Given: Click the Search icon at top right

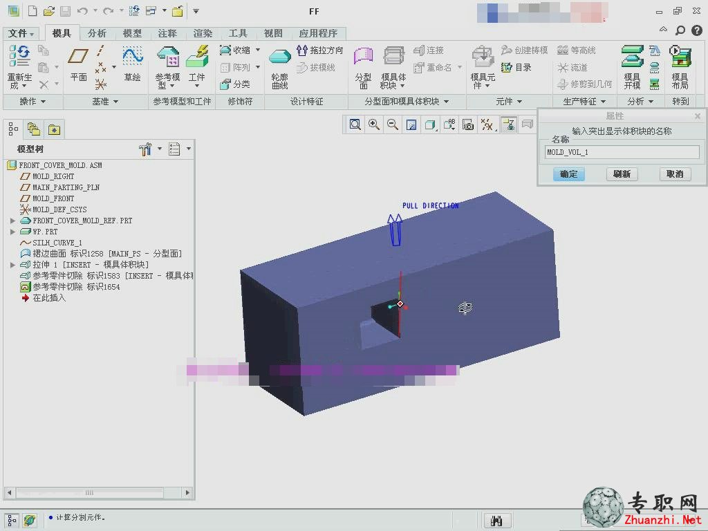Looking at the screenshot, I should 680,30.
